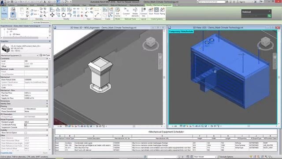Create a Piping system

click(162, 11)
